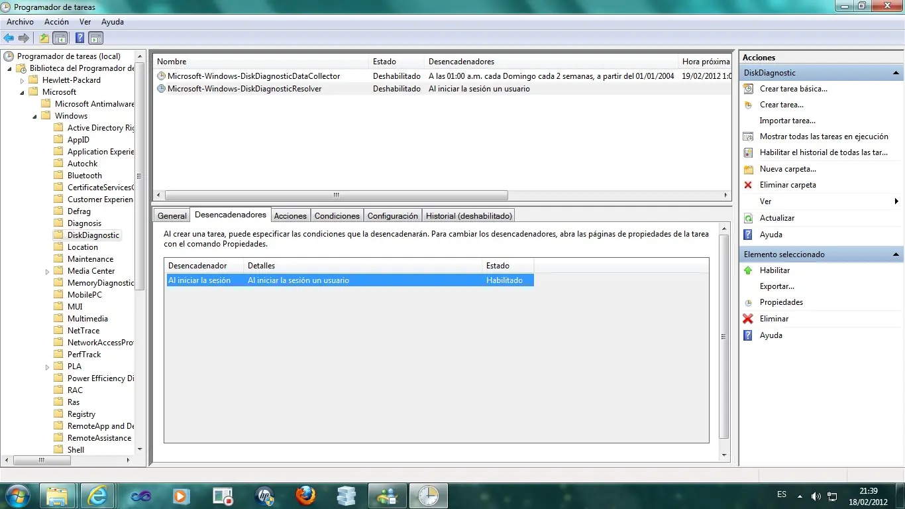
Task: Launch Windows Media Player from the taskbar
Action: [x=181, y=495]
